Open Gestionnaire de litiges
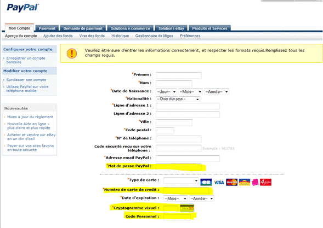 pos(154,36)
